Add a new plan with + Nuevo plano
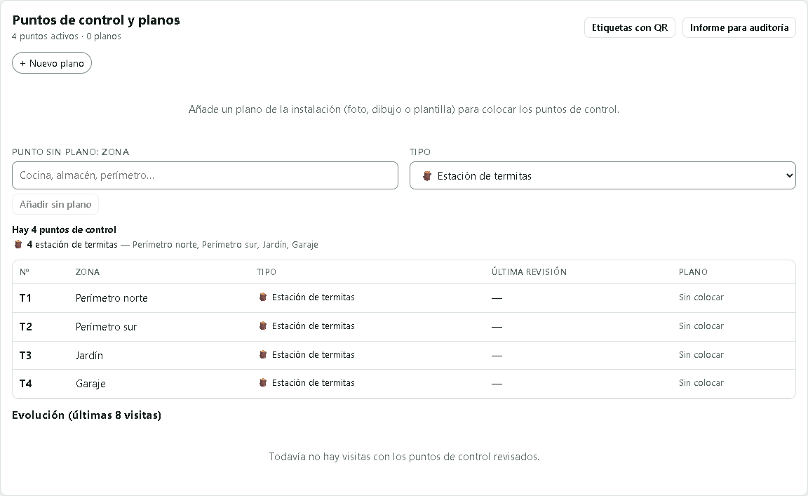Image resolution: width=808 pixels, height=496 pixels. (x=51, y=63)
